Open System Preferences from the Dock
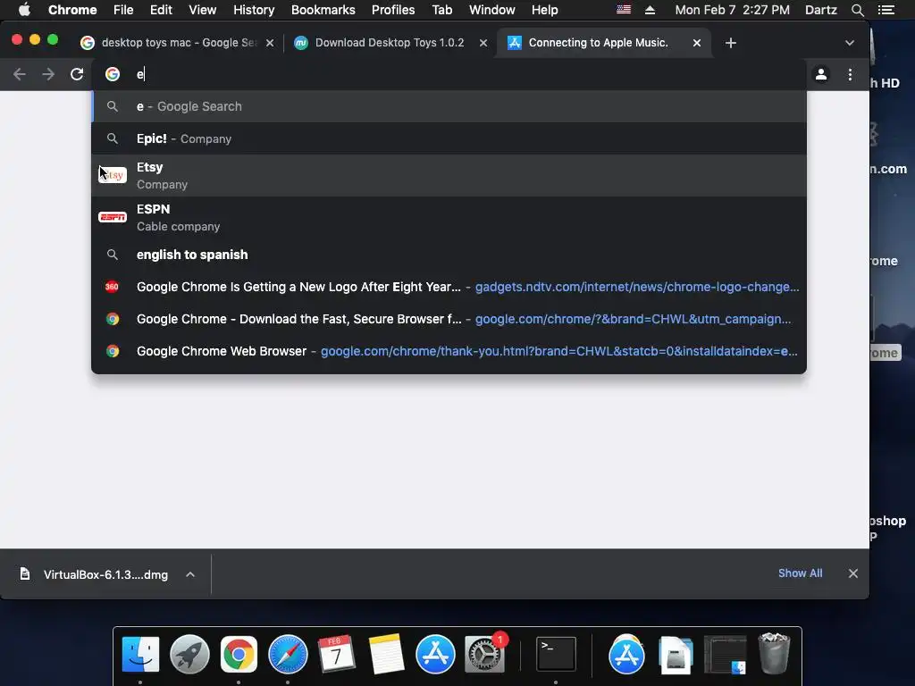This screenshot has width=915, height=686. (484, 655)
